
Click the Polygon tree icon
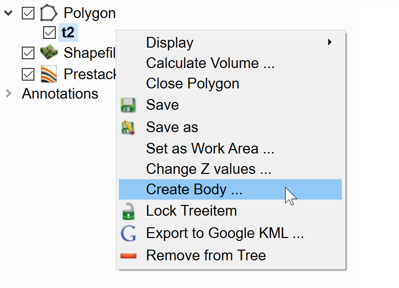[48, 13]
